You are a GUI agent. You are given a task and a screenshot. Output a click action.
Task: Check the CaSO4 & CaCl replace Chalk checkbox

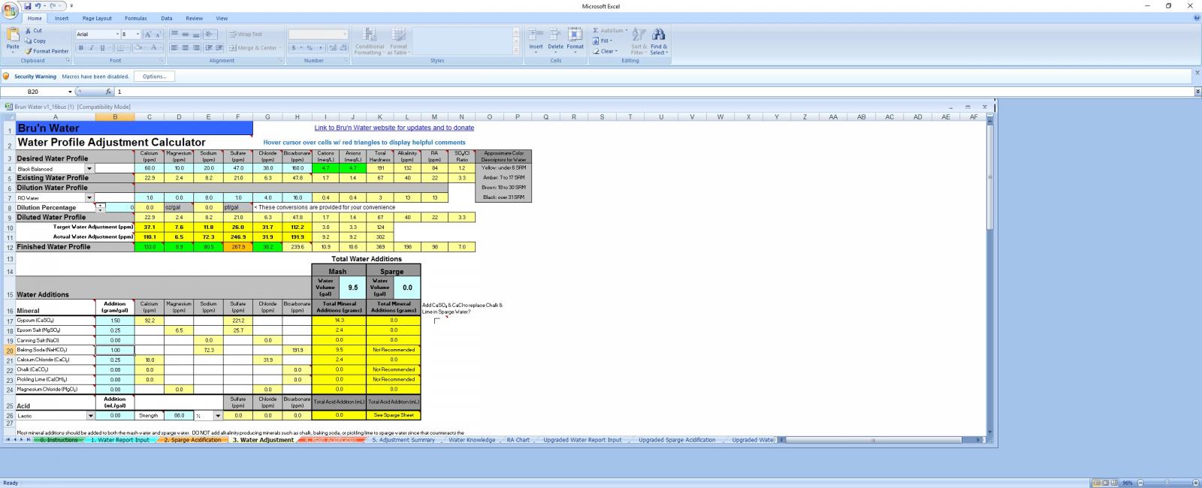click(437, 321)
